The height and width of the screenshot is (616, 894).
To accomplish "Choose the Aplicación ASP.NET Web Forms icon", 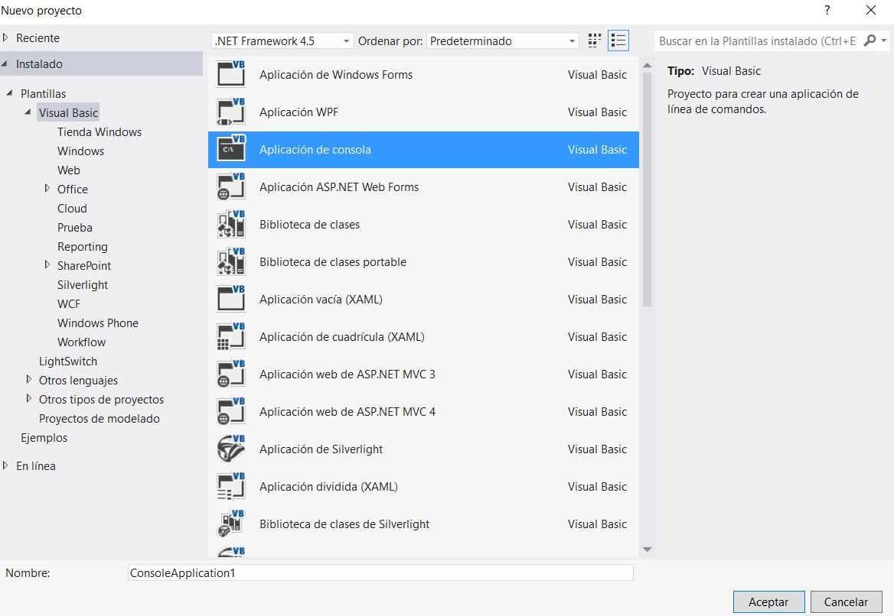I will click(231, 186).
